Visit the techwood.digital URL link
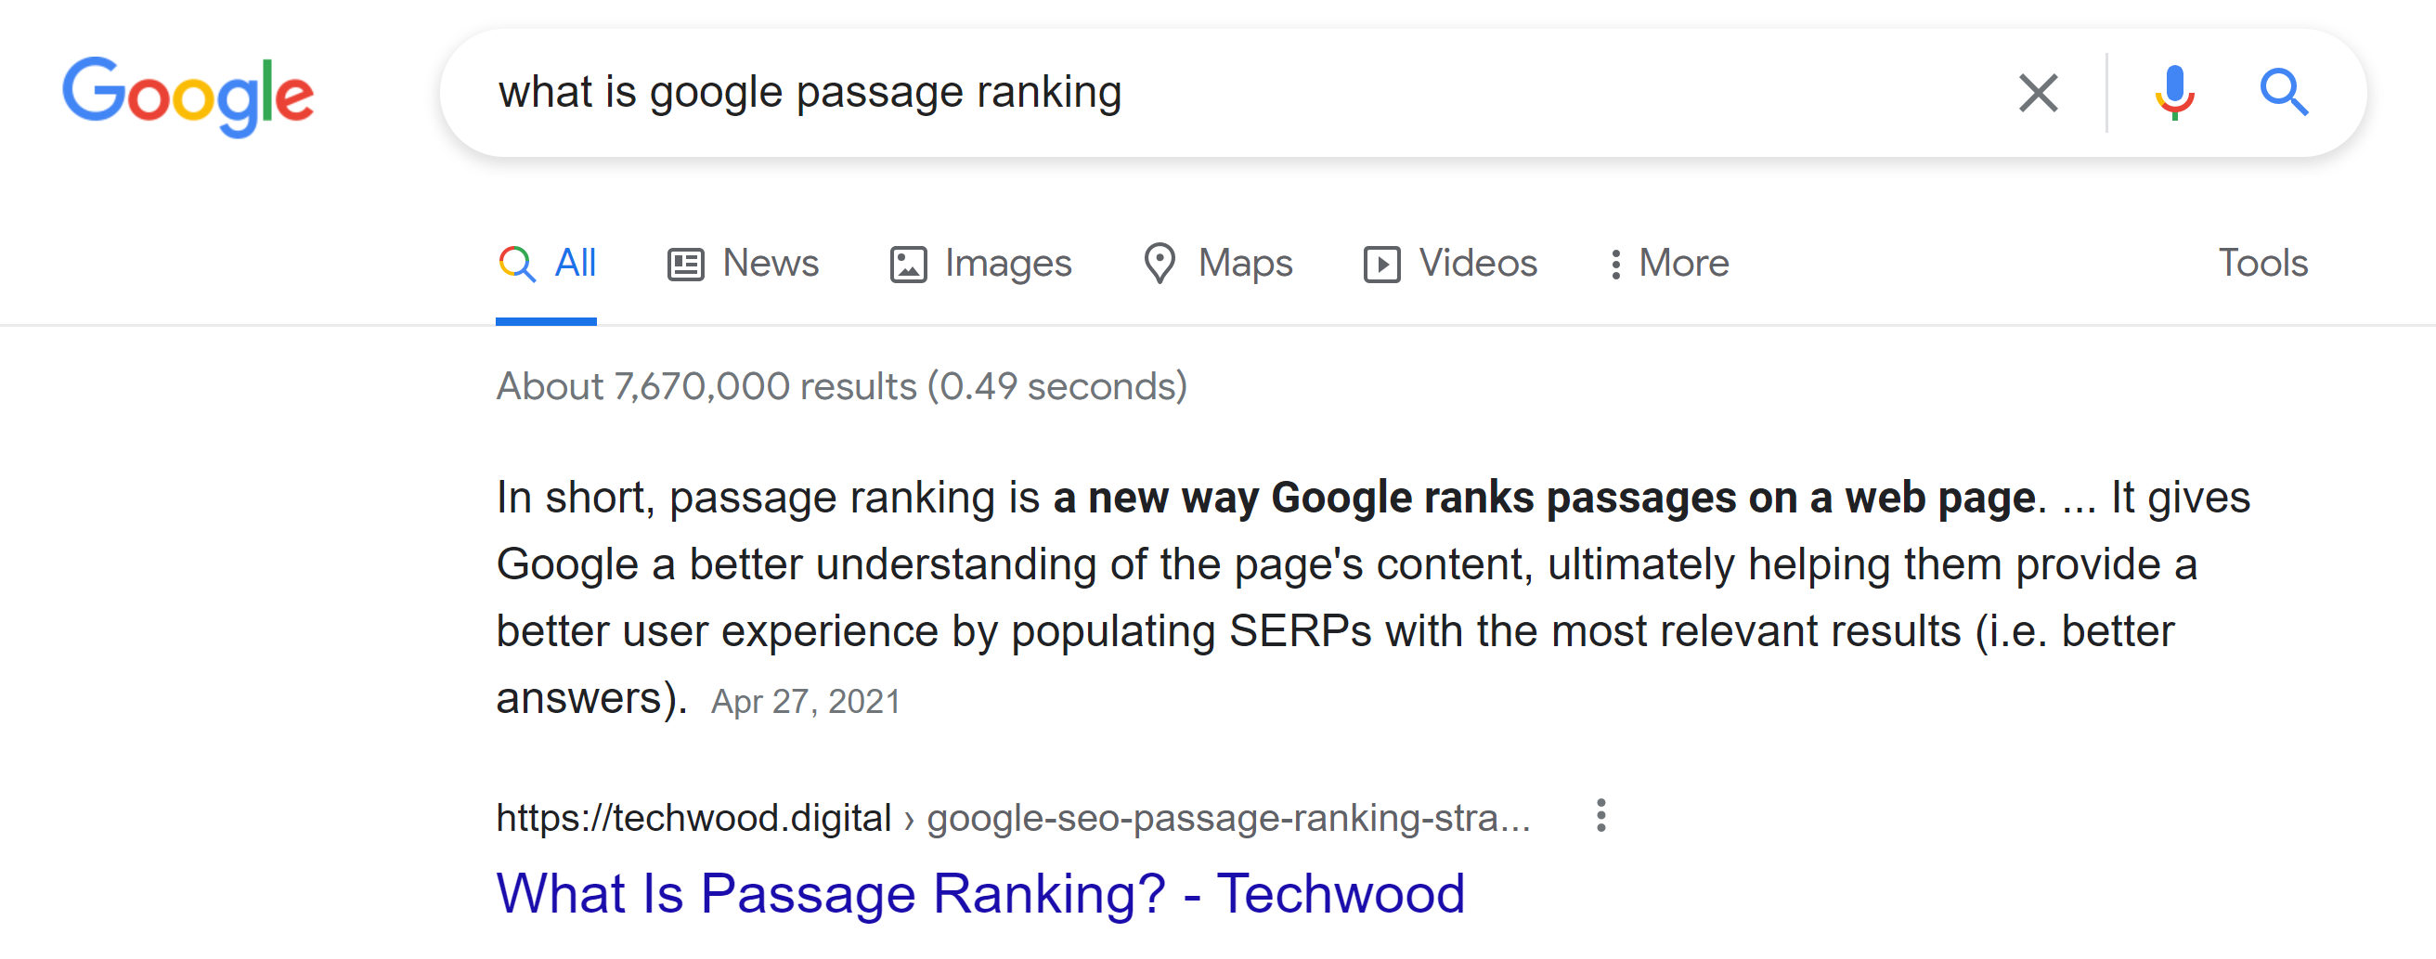This screenshot has width=2436, height=959. coord(694,815)
